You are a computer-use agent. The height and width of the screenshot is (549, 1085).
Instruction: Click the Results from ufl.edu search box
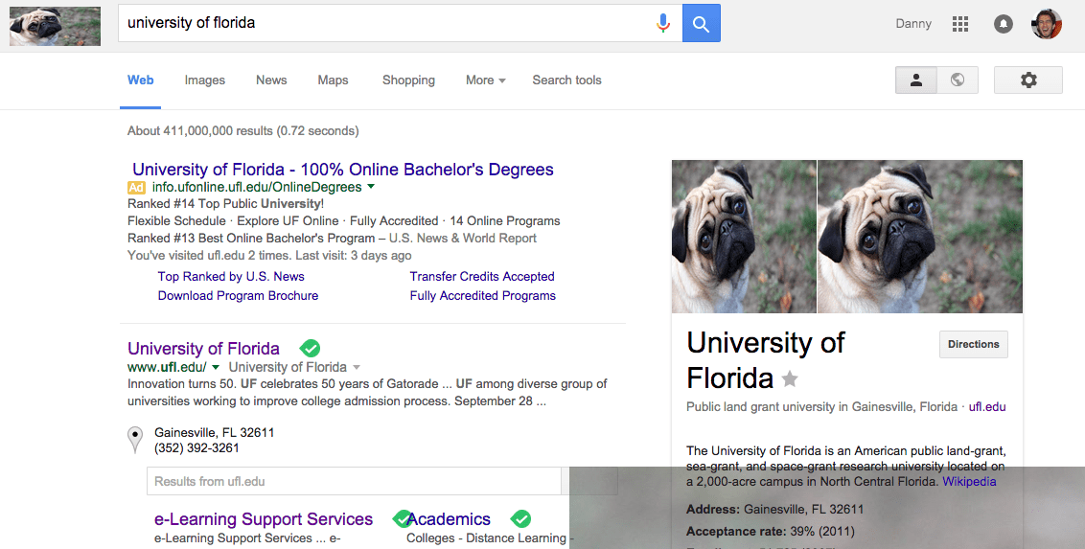(x=353, y=481)
